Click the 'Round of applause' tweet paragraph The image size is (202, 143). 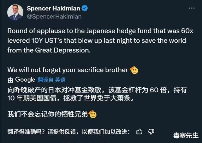[96, 41]
